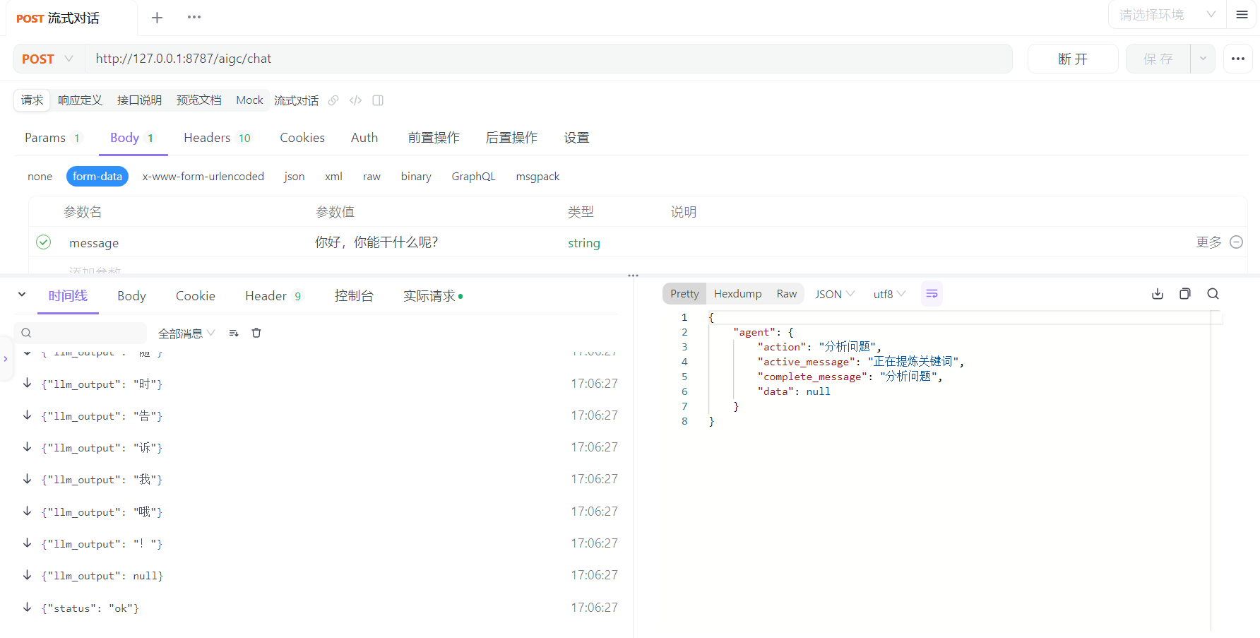Open the tab bar ellipsis menu
Image resolution: width=1260 pixels, height=638 pixels.
coord(194,17)
